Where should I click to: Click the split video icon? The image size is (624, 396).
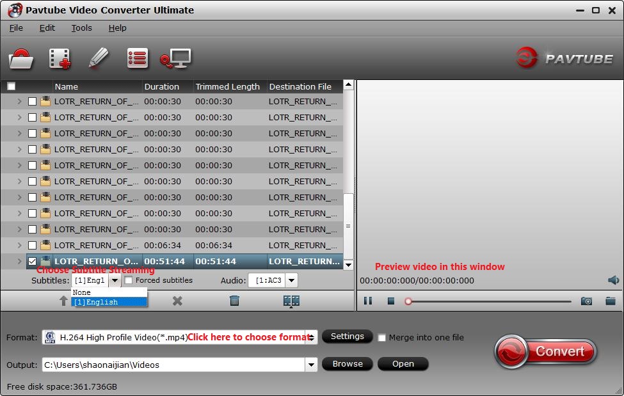291,301
